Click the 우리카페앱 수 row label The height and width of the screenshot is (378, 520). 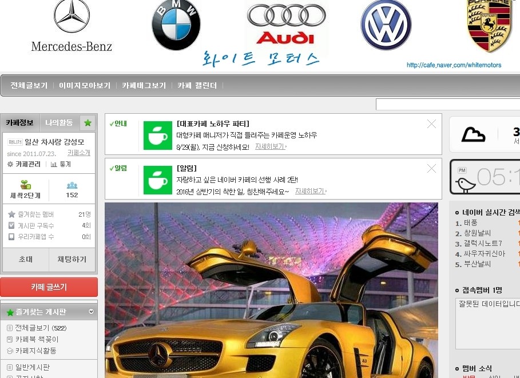point(36,237)
